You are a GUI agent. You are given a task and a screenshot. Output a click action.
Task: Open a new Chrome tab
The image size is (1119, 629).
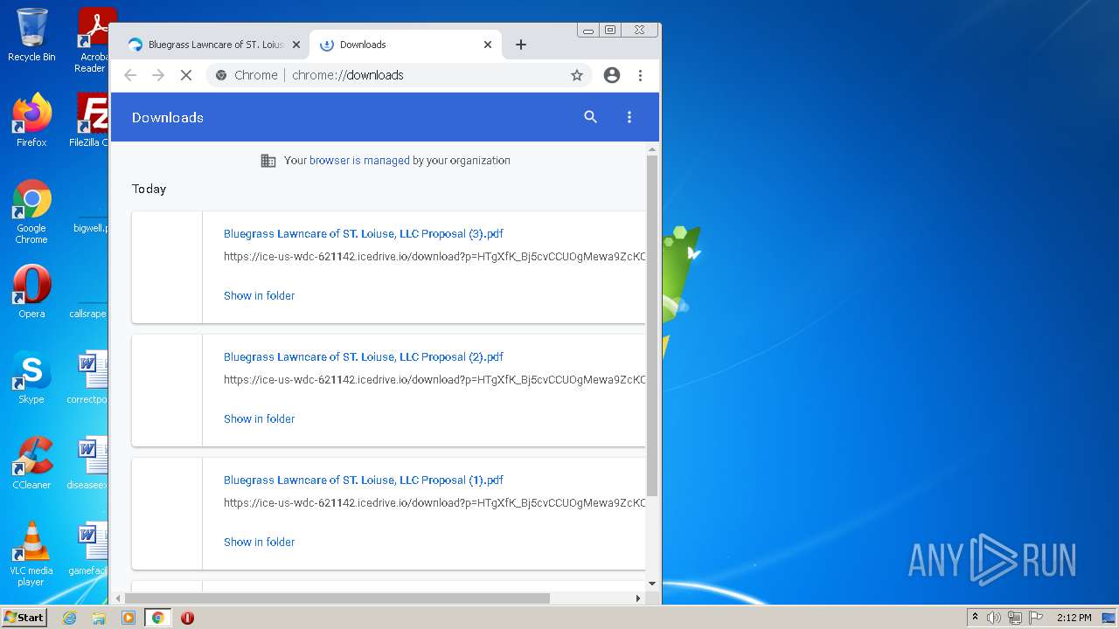[521, 45]
